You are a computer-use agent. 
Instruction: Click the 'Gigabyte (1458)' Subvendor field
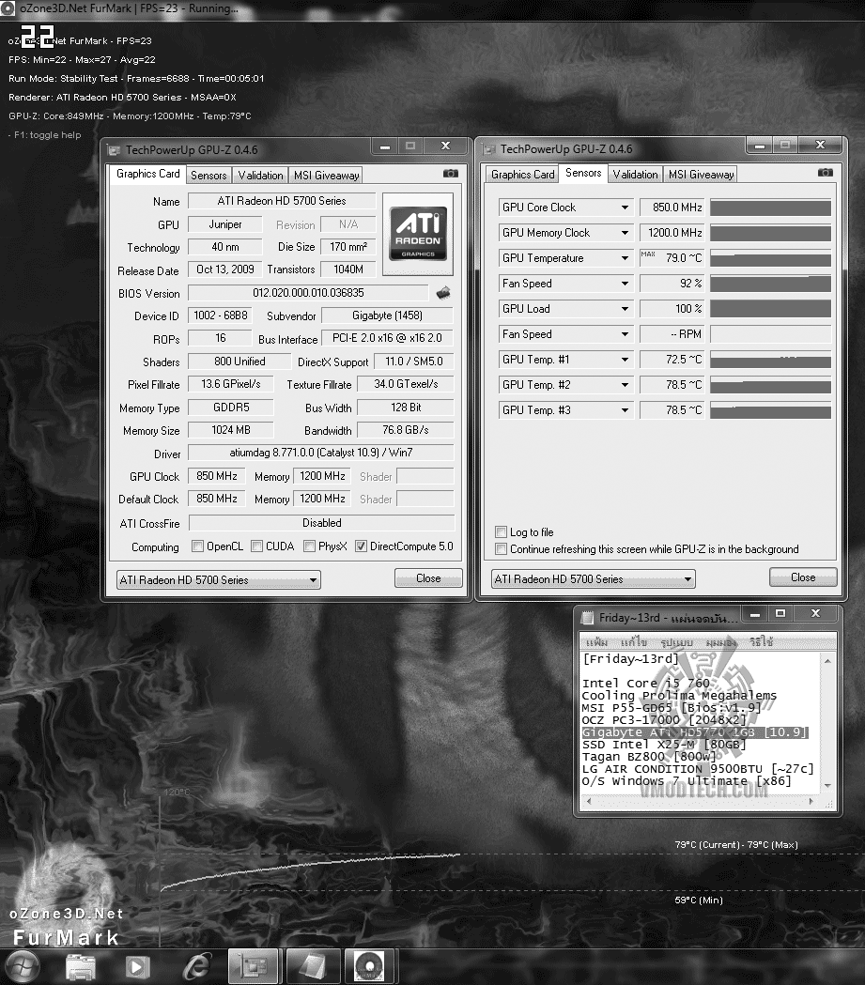click(x=388, y=316)
